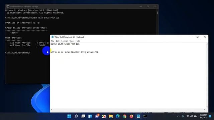Click the Command Prompt scrollbar thumb
The width and height of the screenshot is (214, 120).
[157, 13]
